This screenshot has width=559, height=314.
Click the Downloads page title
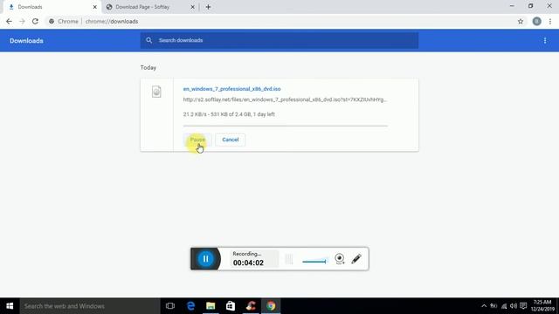click(26, 41)
